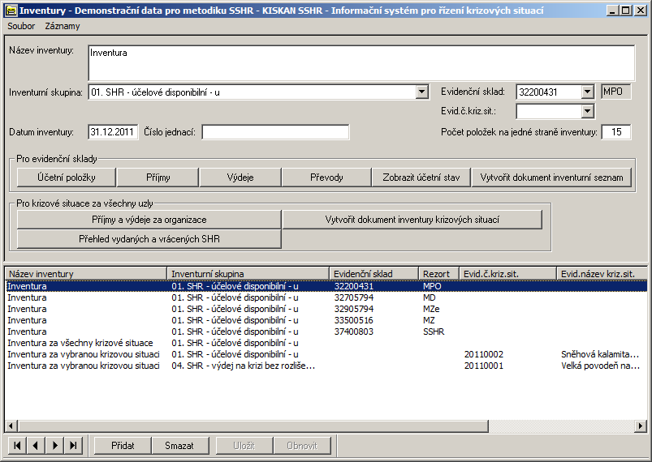652x462 pixels.
Task: Click the Počet položek na jedné straně field
Action: pos(616,132)
